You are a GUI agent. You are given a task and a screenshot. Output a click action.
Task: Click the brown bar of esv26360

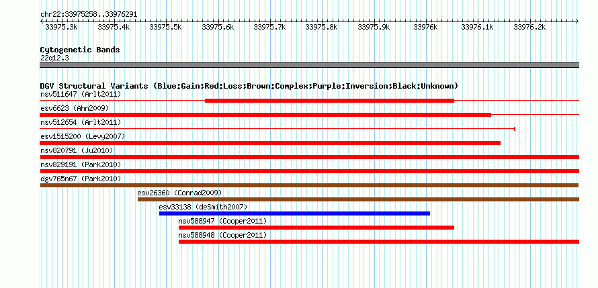359,199
